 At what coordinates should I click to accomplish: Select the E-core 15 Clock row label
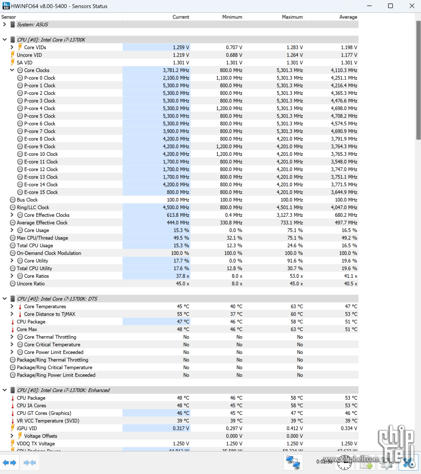coord(41,192)
